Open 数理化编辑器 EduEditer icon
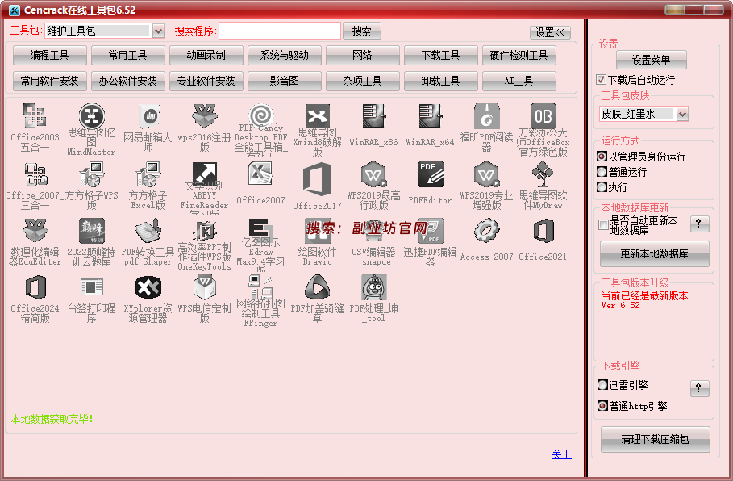733x481 pixels. pos(35,231)
